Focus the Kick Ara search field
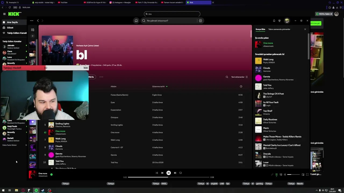Screen dimensions: 344x193 click(x=172, y=14)
